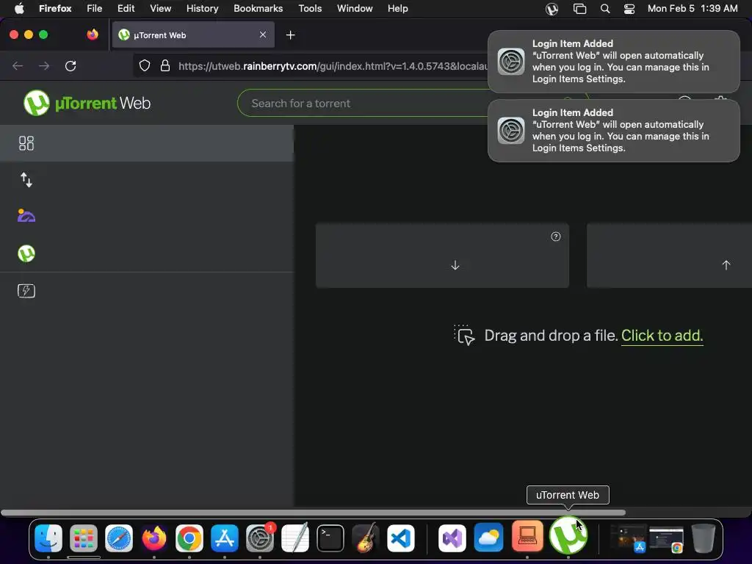752x564 pixels.
Task: Open Terminal from the Dock
Action: coord(330,538)
